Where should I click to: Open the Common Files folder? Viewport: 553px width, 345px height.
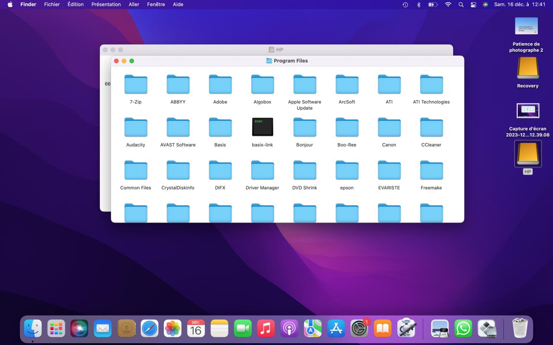point(136,170)
